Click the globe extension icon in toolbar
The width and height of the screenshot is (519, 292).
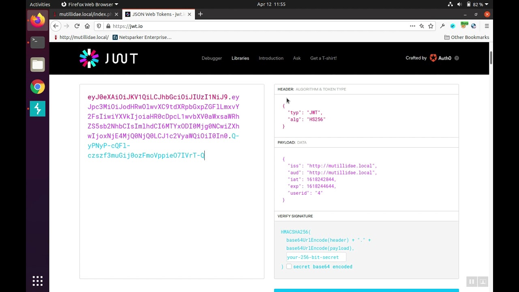pos(473,26)
